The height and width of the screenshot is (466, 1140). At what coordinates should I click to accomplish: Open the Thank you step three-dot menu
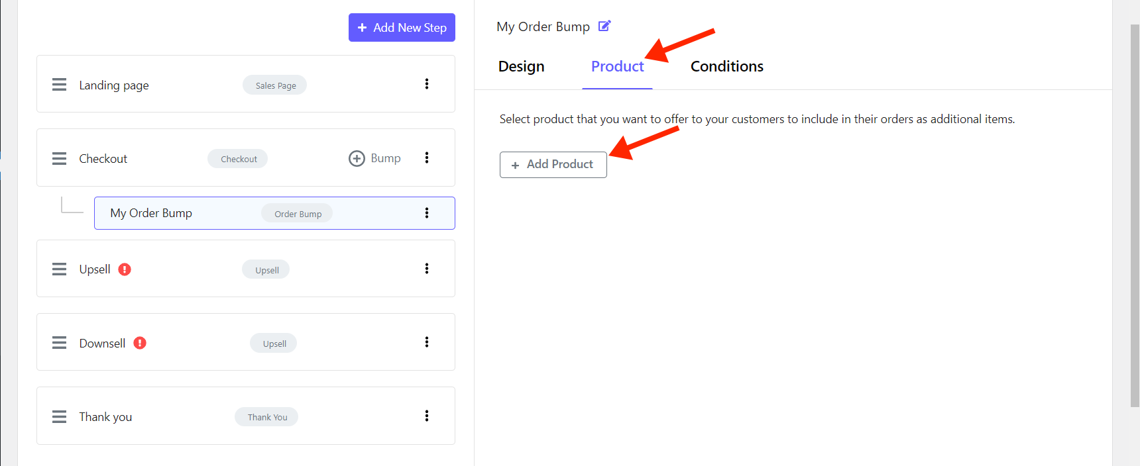(x=427, y=416)
